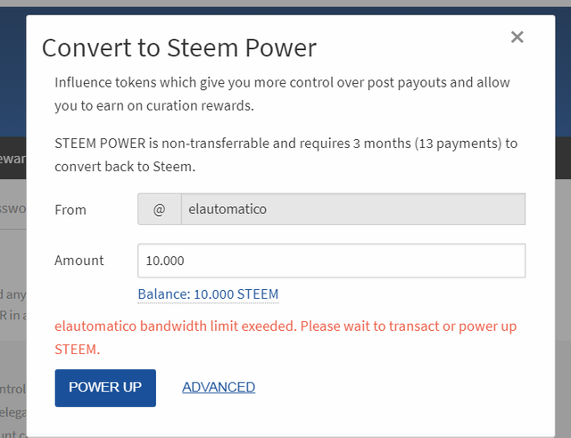Click the red bandwidth limit exceeded error
Viewport: 571px width, 438px height.
[285, 337]
